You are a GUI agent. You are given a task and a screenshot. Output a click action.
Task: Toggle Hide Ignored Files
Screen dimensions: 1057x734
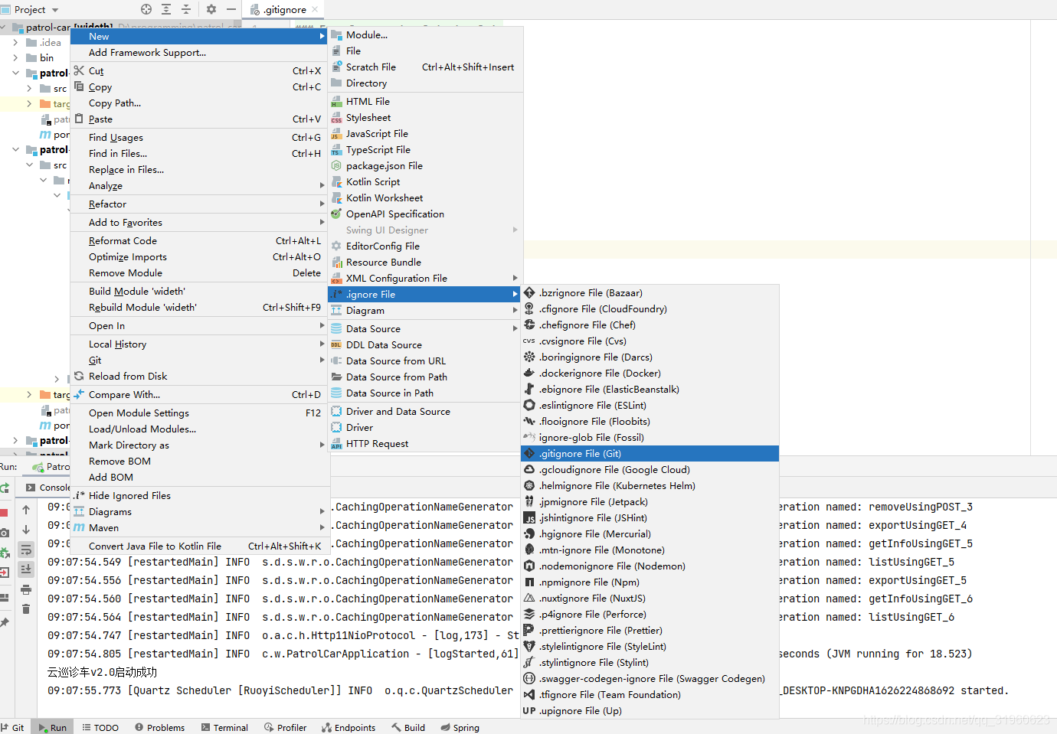tap(199, 496)
